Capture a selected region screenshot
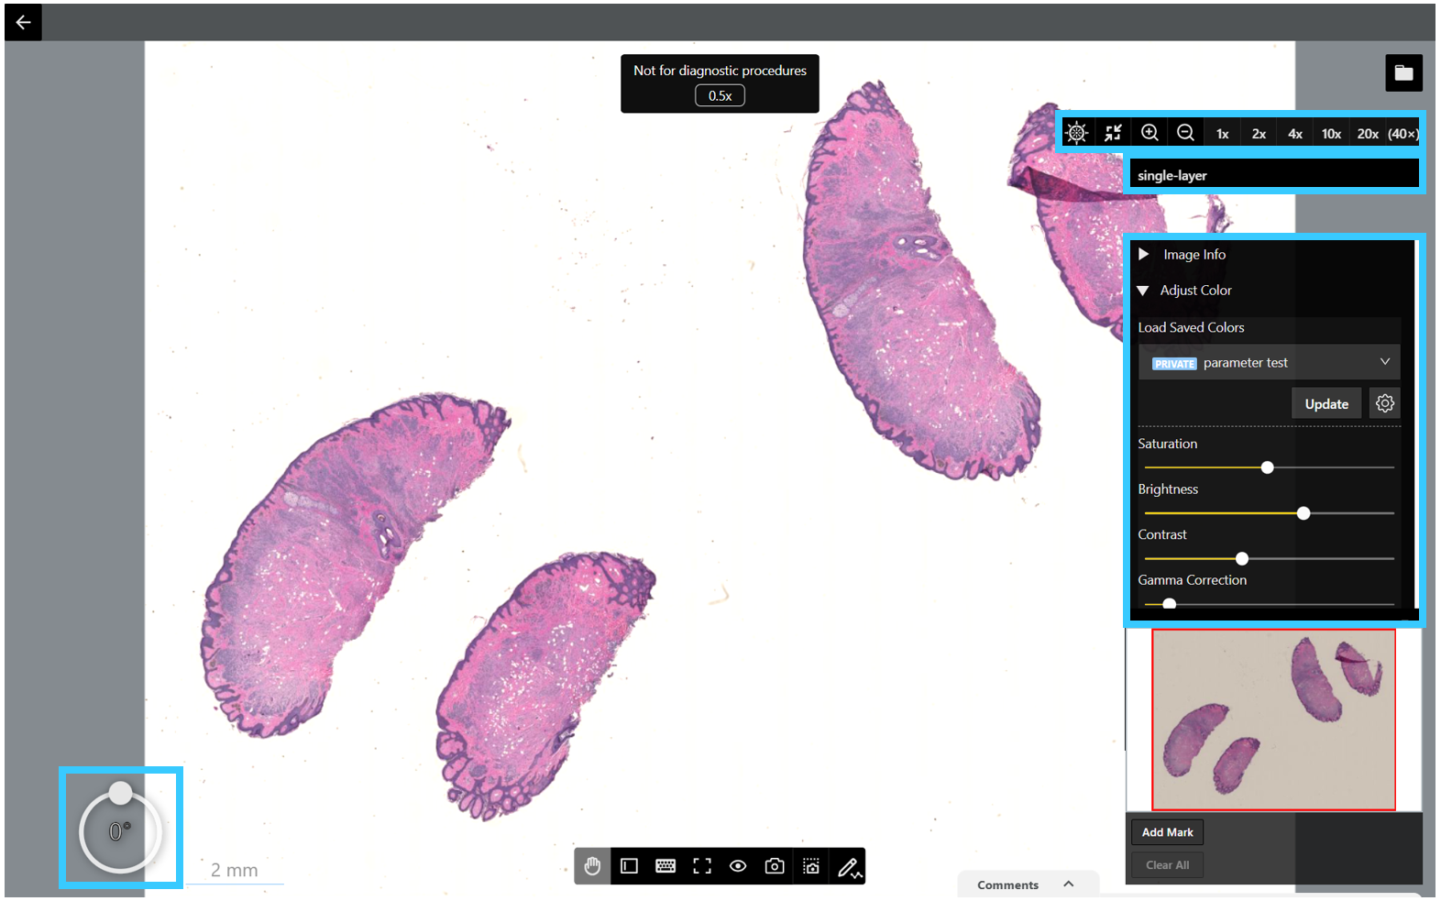 click(811, 866)
